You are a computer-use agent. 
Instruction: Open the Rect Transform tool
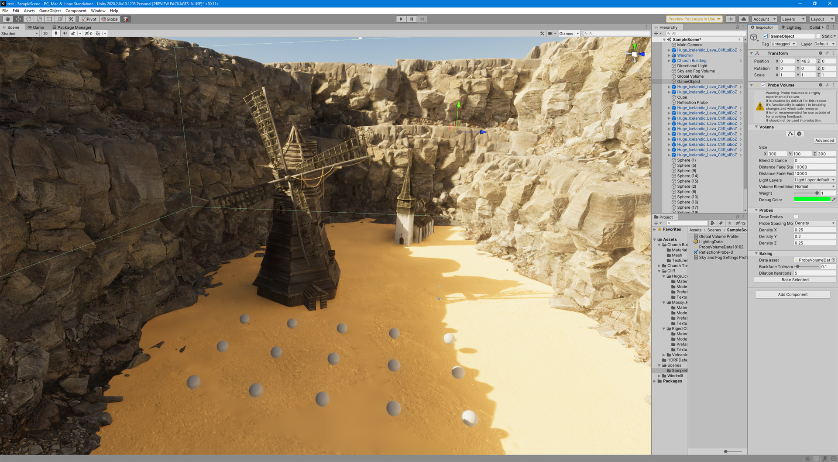(49, 19)
